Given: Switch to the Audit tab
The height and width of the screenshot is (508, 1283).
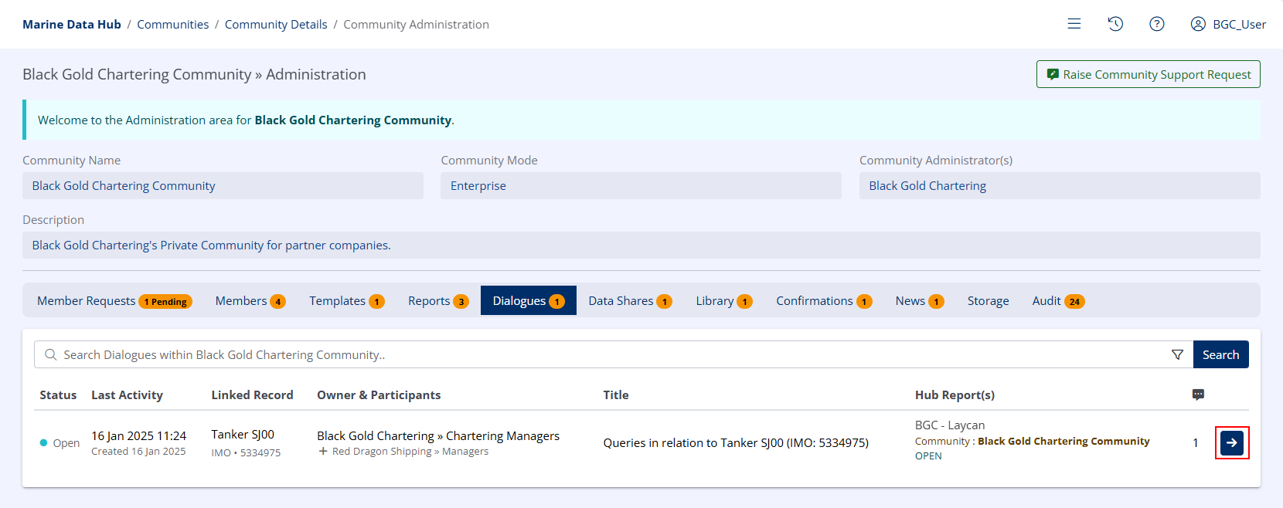Looking at the screenshot, I should coord(1057,301).
